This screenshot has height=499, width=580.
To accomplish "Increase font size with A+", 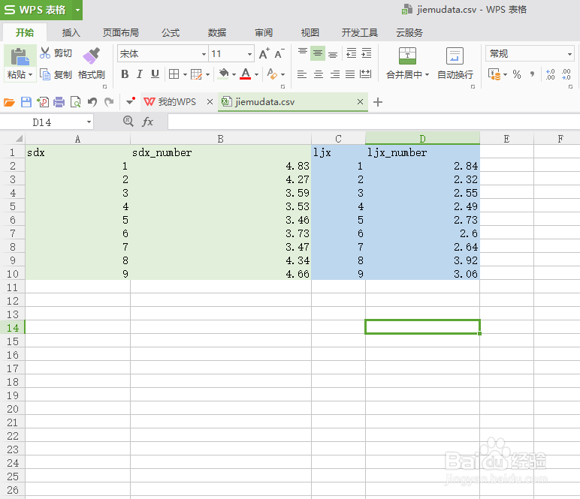I will (264, 53).
